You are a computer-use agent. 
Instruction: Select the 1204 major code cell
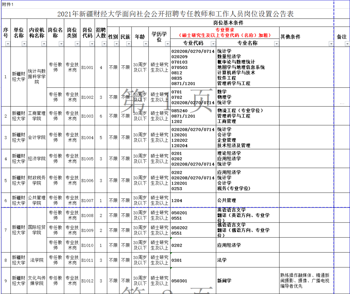pos(193,200)
